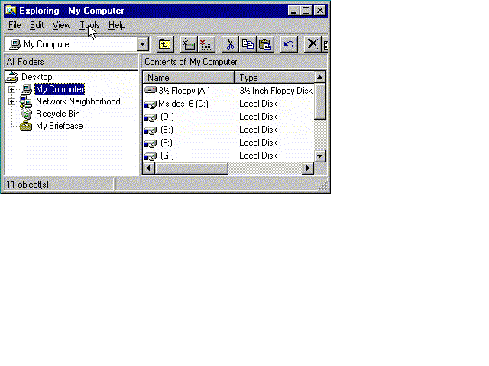The height and width of the screenshot is (366, 489).
Task: Select Recycle Bin label in the tree
Action: pos(58,114)
